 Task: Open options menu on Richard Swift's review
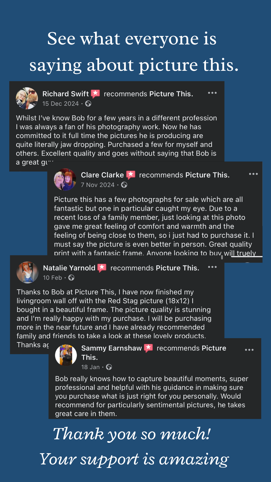point(212,93)
